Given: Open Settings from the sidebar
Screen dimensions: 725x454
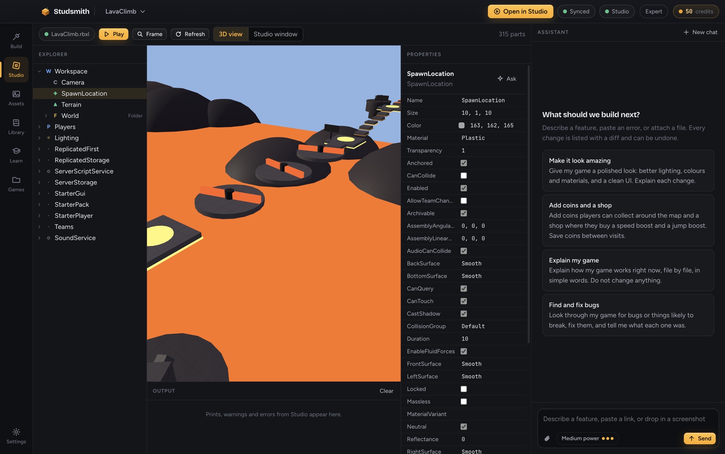Looking at the screenshot, I should tap(16, 436).
